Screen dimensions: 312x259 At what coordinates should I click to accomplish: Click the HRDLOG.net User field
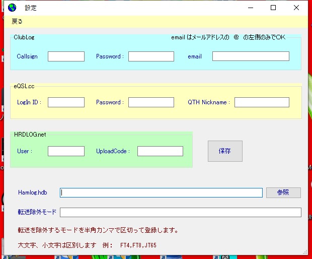(66, 151)
